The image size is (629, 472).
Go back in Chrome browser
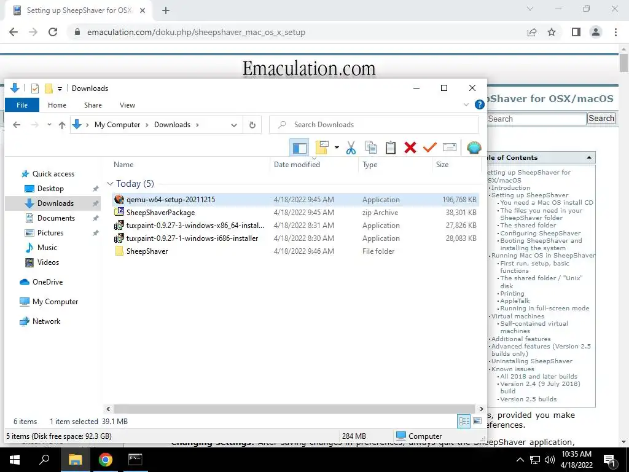pos(14,32)
